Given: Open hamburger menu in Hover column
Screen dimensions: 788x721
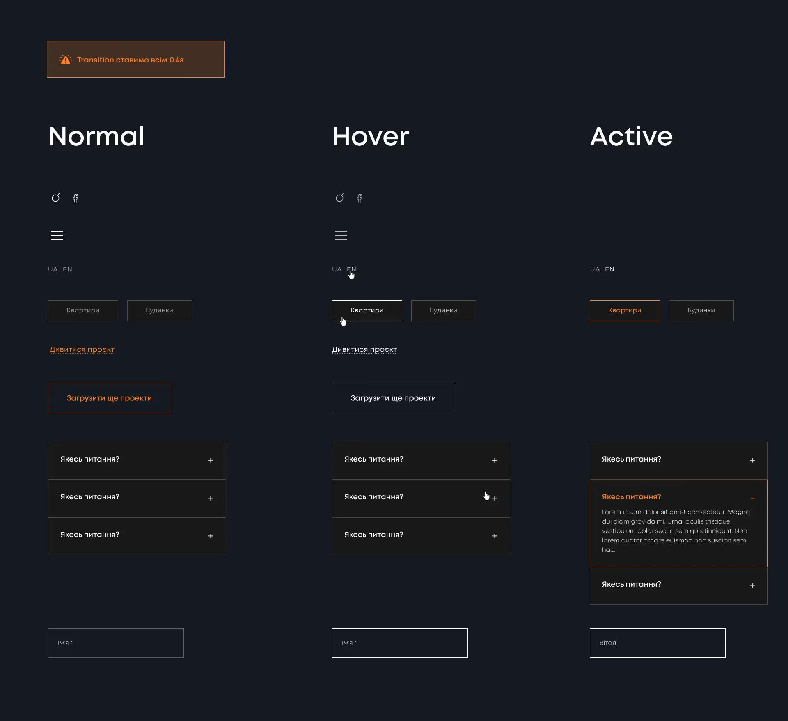Looking at the screenshot, I should pyautogui.click(x=341, y=235).
